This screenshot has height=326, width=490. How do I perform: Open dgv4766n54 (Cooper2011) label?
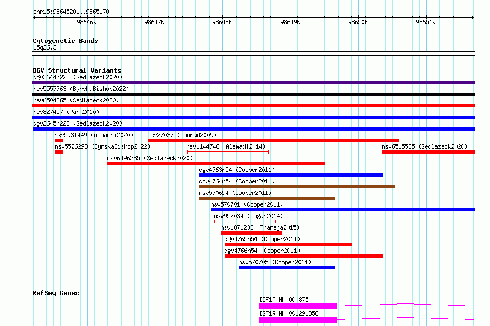click(x=262, y=251)
